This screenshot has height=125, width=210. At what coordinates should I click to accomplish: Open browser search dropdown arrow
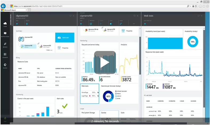191,6
